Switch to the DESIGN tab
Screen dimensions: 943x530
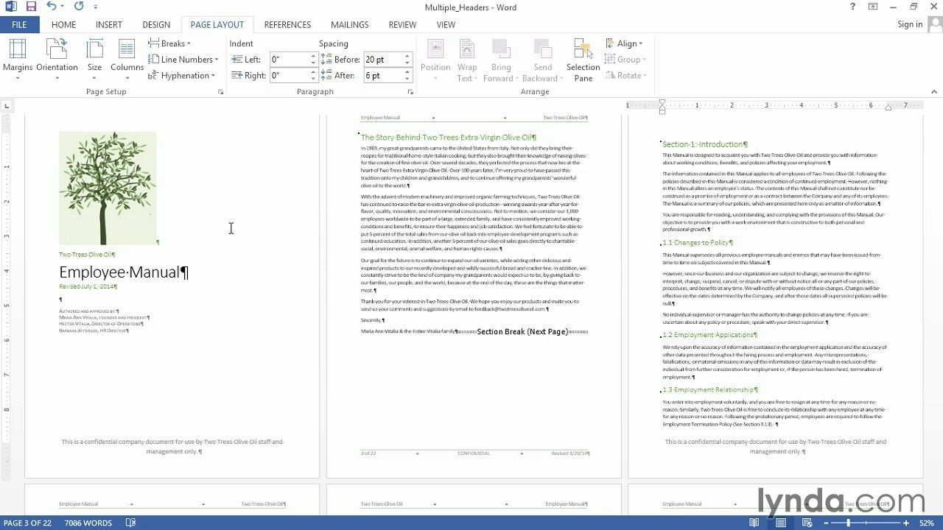point(156,24)
